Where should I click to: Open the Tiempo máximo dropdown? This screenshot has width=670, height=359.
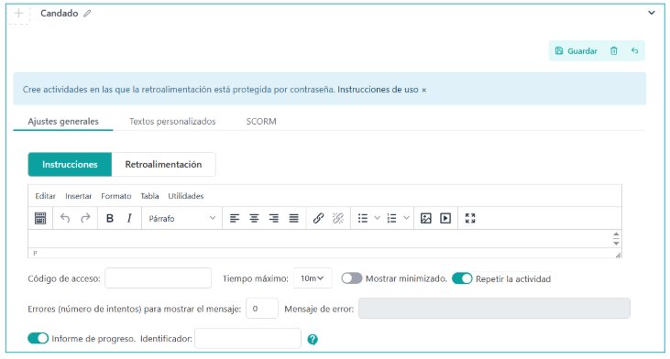[x=313, y=278]
